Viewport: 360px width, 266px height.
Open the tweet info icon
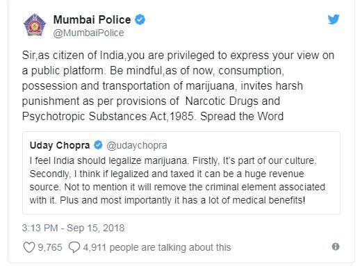click(336, 247)
